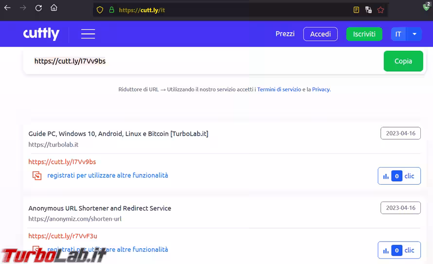Image resolution: width=433 pixels, height=264 pixels.
Task: Click the Accedi login button
Action: (x=320, y=34)
